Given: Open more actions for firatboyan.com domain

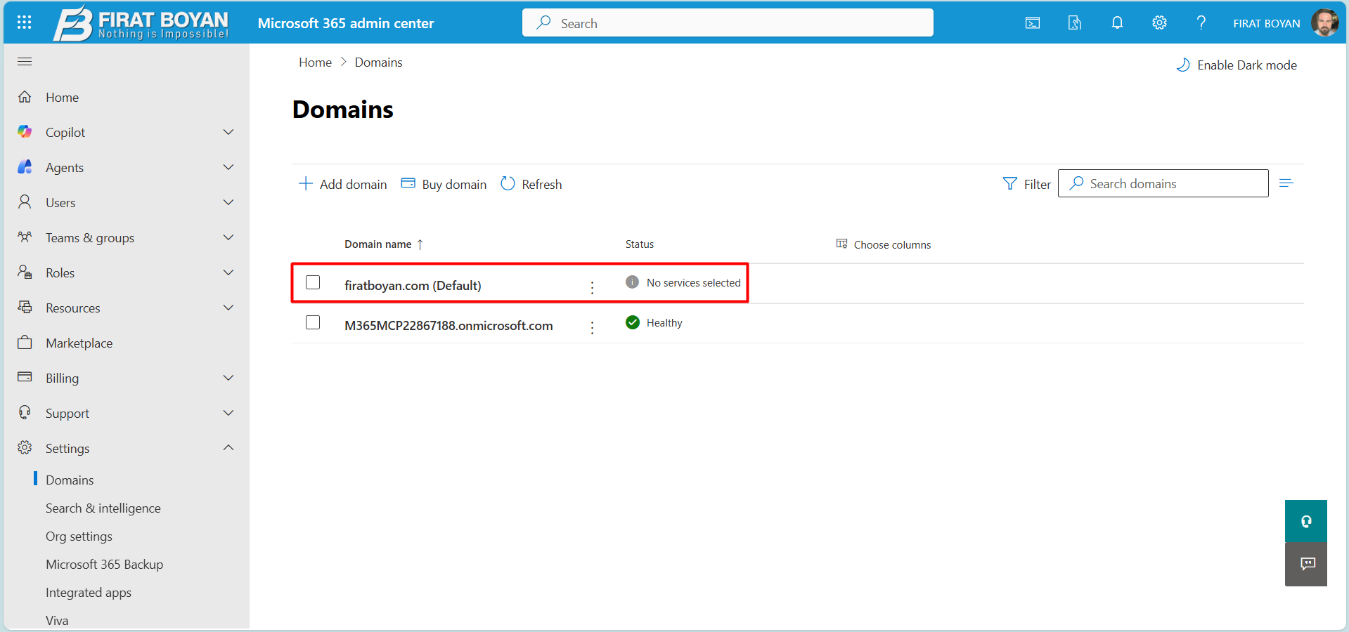Looking at the screenshot, I should tap(592, 287).
